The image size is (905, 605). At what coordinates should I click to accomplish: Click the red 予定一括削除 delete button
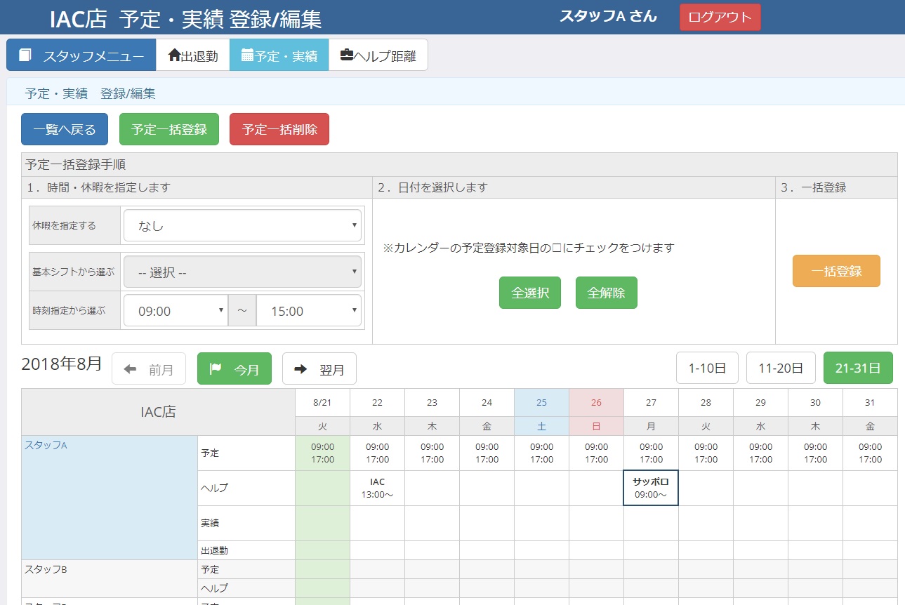(279, 128)
